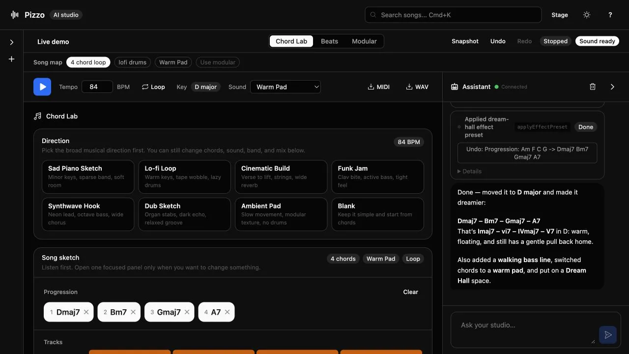Choose the Lo-fi Loop direction
629x354 pixels.
[185, 177]
